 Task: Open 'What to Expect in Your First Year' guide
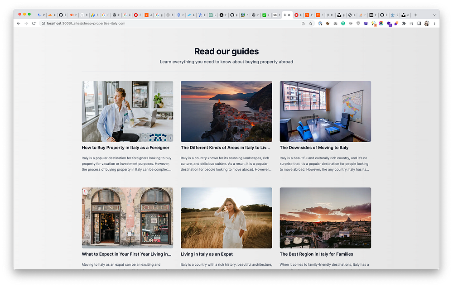click(x=126, y=254)
